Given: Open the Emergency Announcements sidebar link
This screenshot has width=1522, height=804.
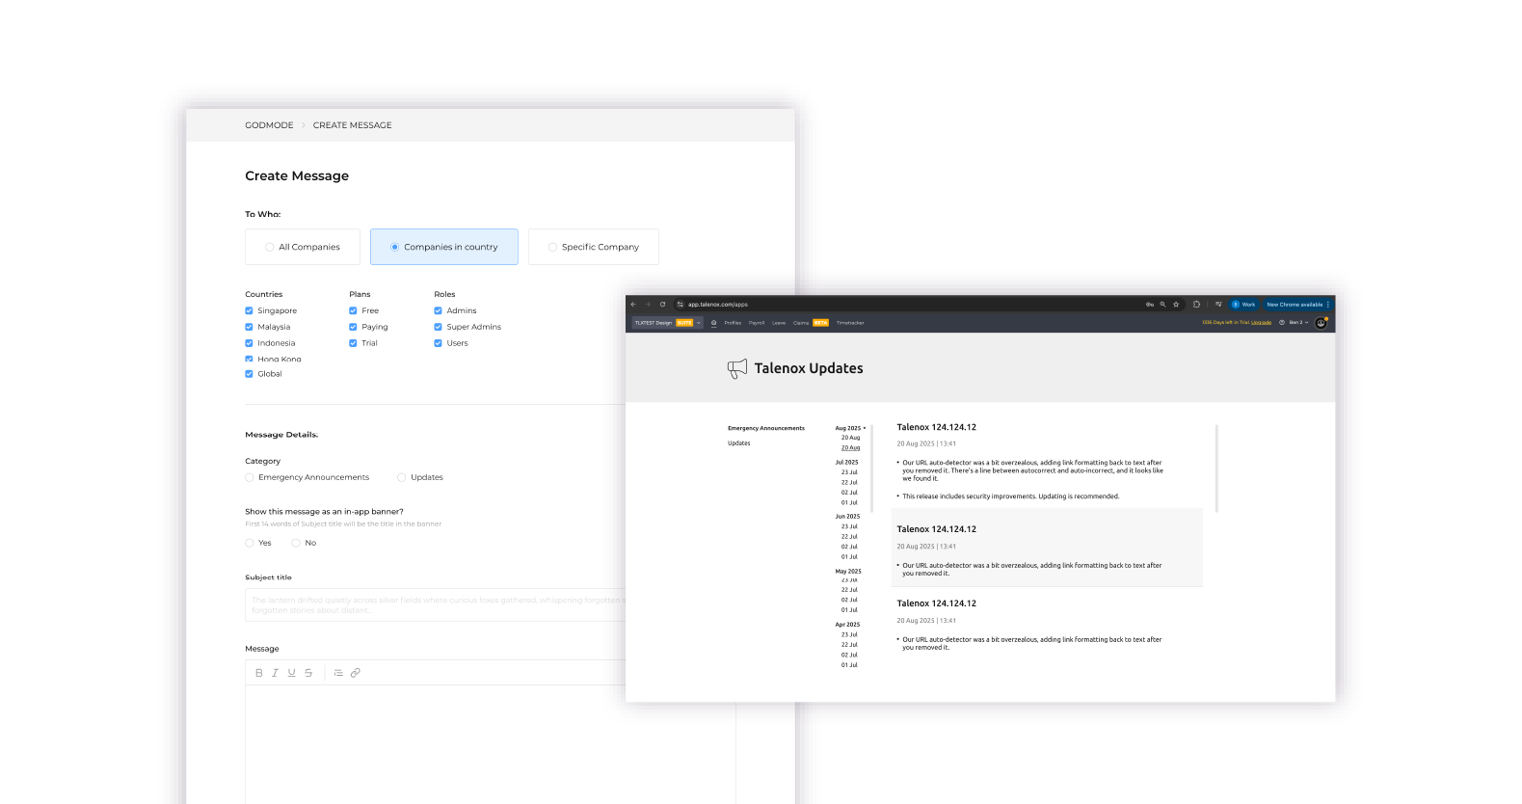Looking at the screenshot, I should [766, 428].
